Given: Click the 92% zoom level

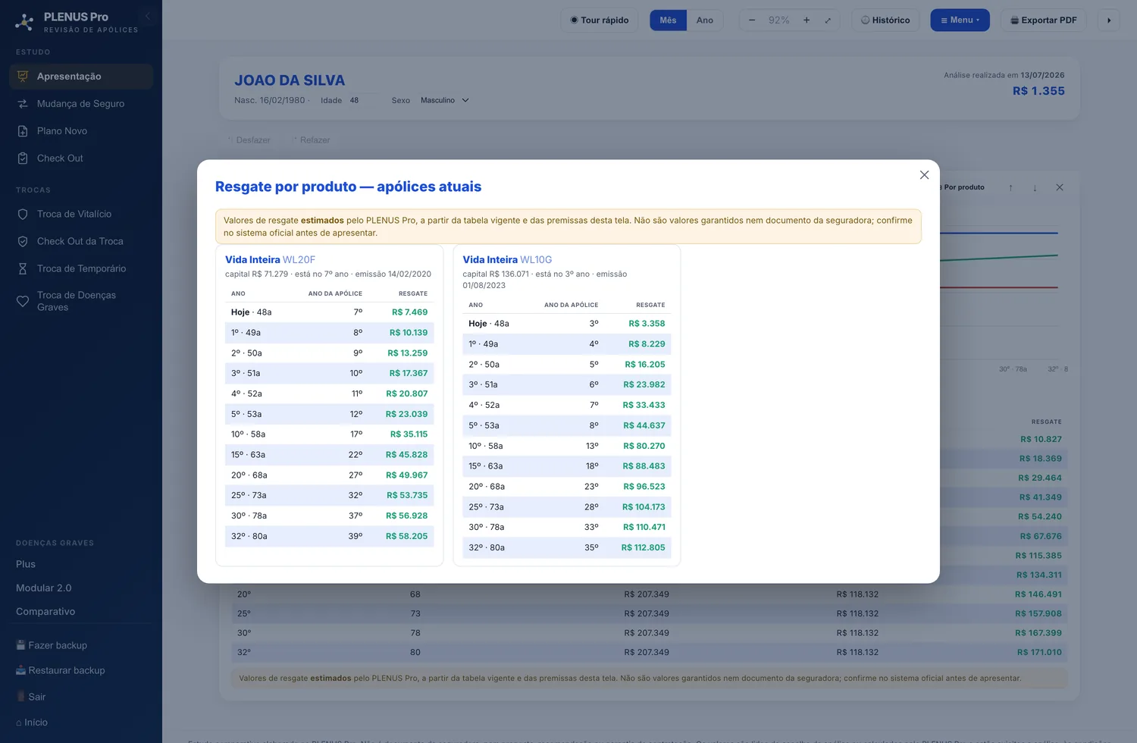Looking at the screenshot, I should 779,20.
